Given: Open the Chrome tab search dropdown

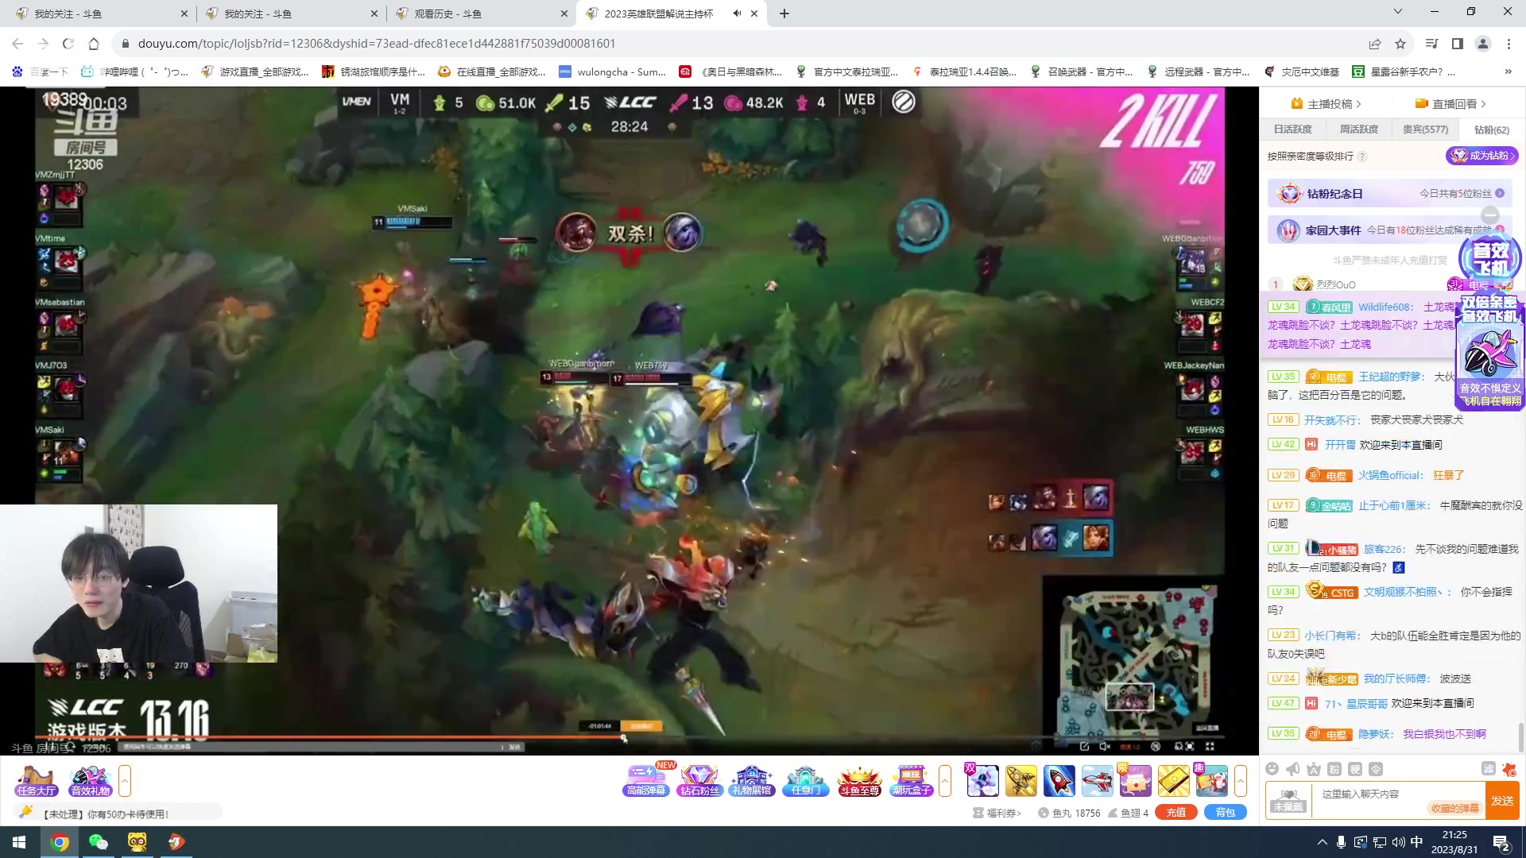Looking at the screenshot, I should point(1397,12).
